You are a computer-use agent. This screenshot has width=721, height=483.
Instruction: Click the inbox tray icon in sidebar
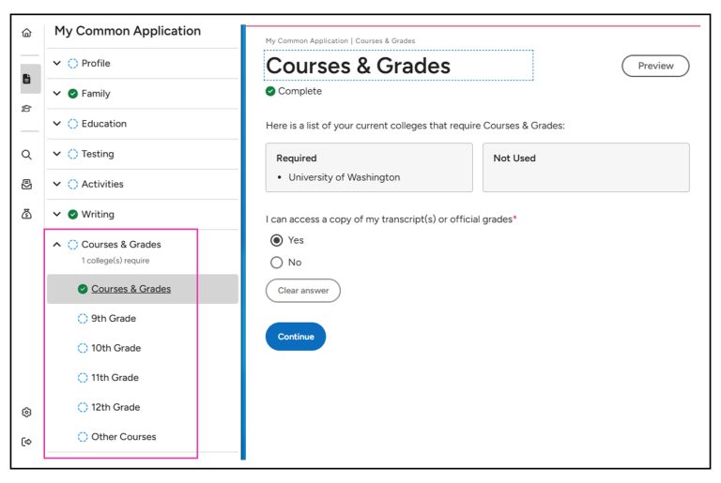tap(26, 185)
